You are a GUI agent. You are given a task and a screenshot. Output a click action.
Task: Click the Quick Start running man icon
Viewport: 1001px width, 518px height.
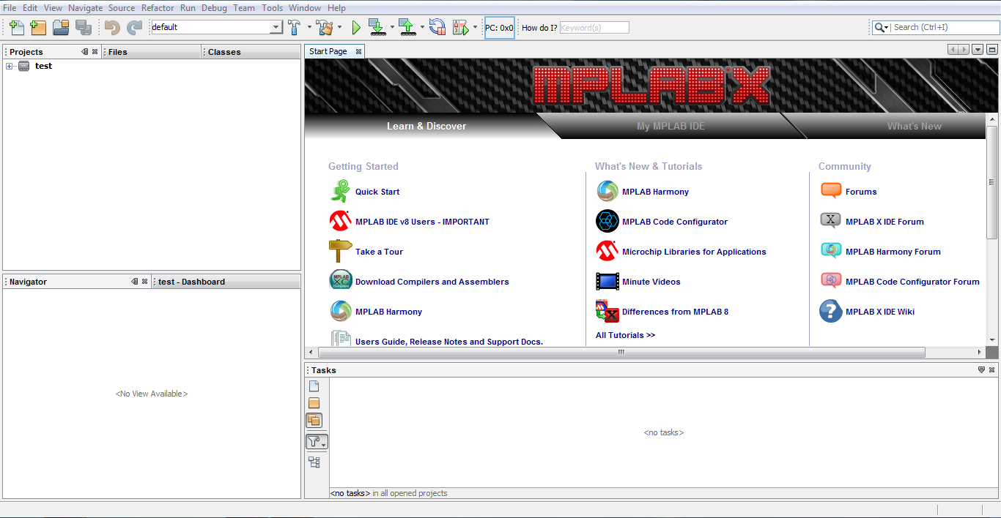coord(340,192)
